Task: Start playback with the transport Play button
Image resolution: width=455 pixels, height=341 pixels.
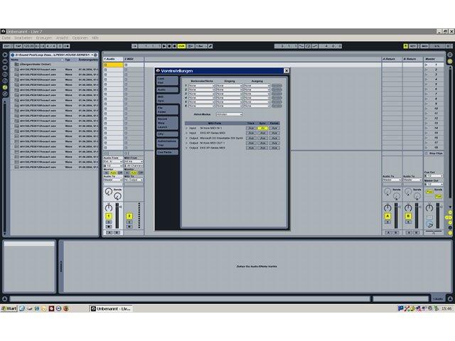Action: [x=164, y=46]
